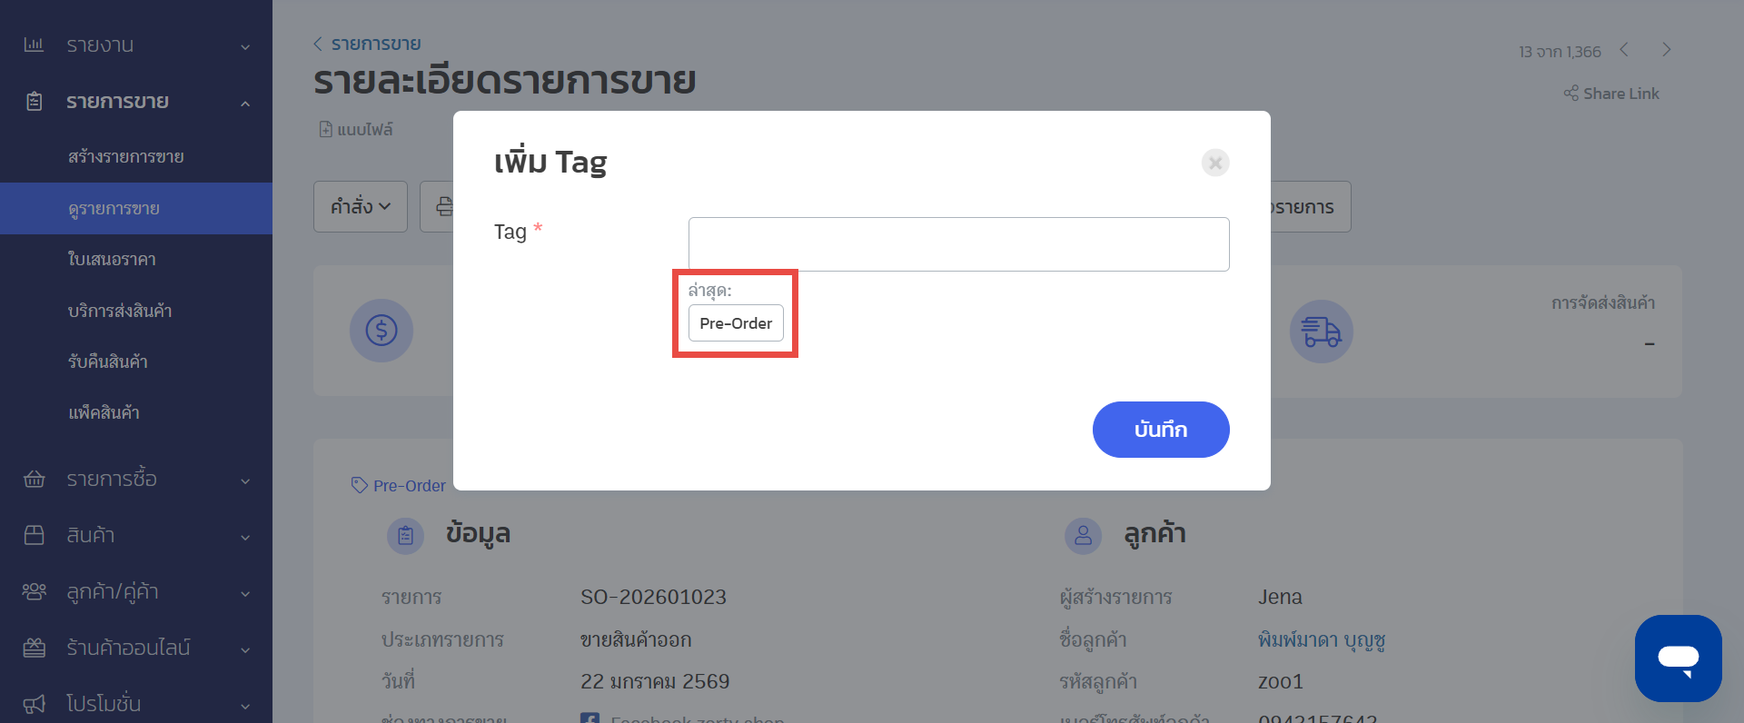The image size is (1744, 723).
Task: Expand the รายงาน sidebar menu
Action: point(136,45)
